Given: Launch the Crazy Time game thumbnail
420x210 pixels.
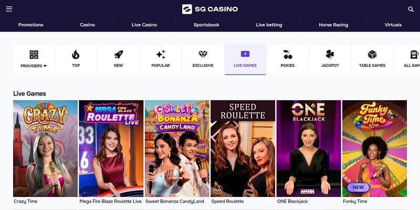Looking at the screenshot, I should [45, 149].
